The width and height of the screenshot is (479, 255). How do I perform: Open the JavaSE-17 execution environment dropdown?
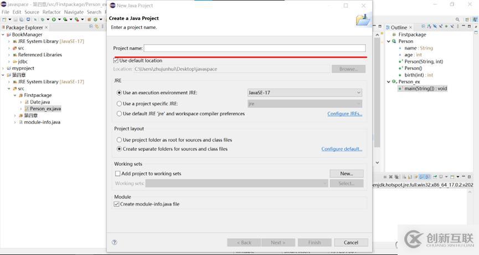[x=305, y=93]
